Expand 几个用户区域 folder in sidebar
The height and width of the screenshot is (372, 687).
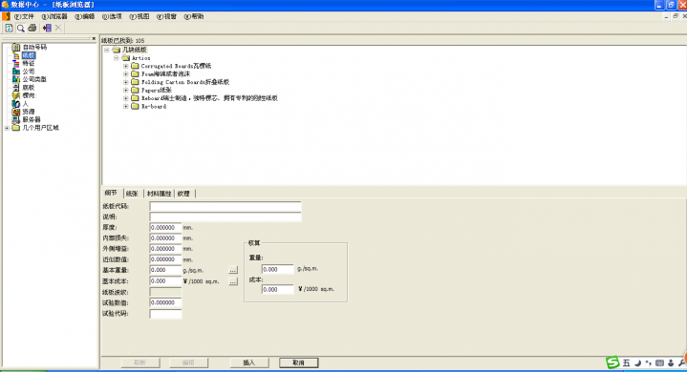pyautogui.click(x=7, y=128)
